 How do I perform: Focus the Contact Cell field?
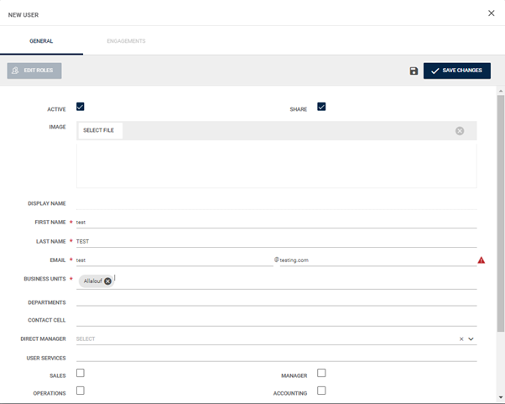(276, 320)
